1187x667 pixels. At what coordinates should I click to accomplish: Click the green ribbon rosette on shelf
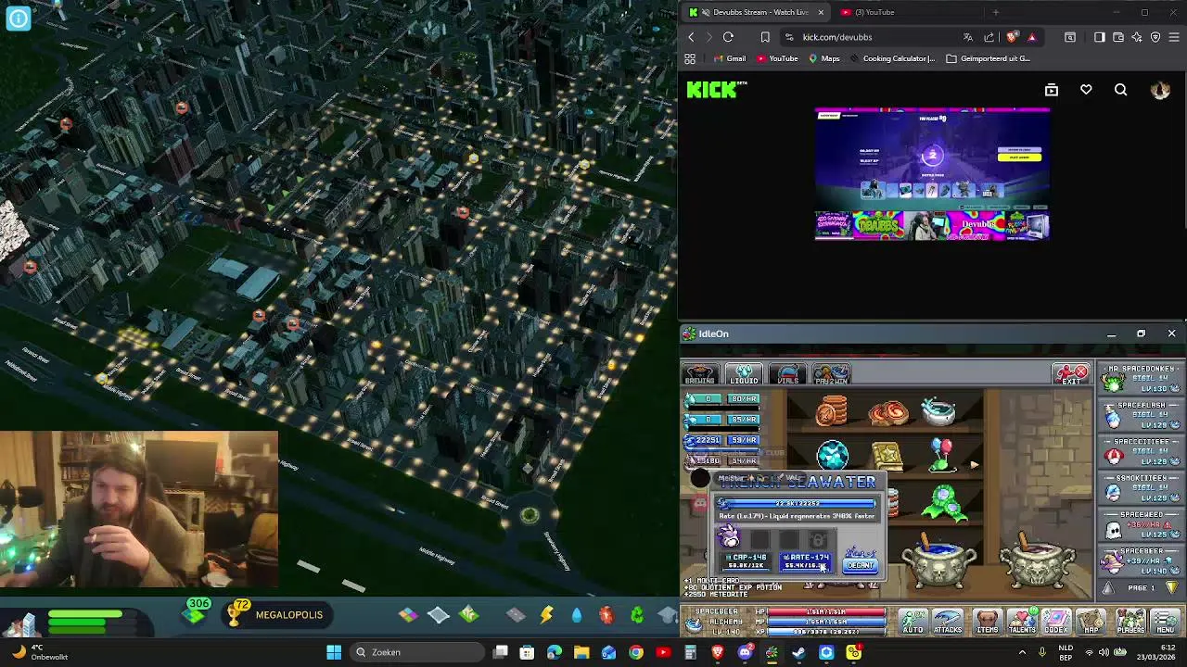[x=943, y=503]
